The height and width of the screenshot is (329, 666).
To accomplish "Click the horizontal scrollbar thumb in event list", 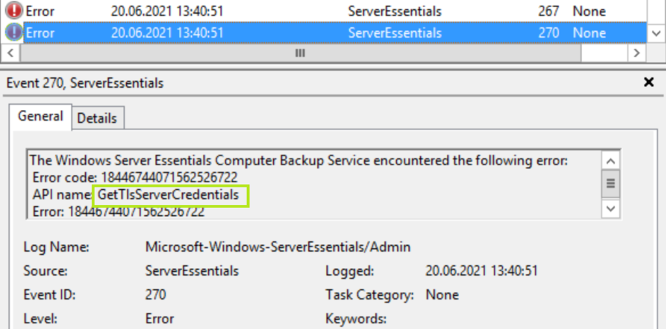I will pos(300,53).
